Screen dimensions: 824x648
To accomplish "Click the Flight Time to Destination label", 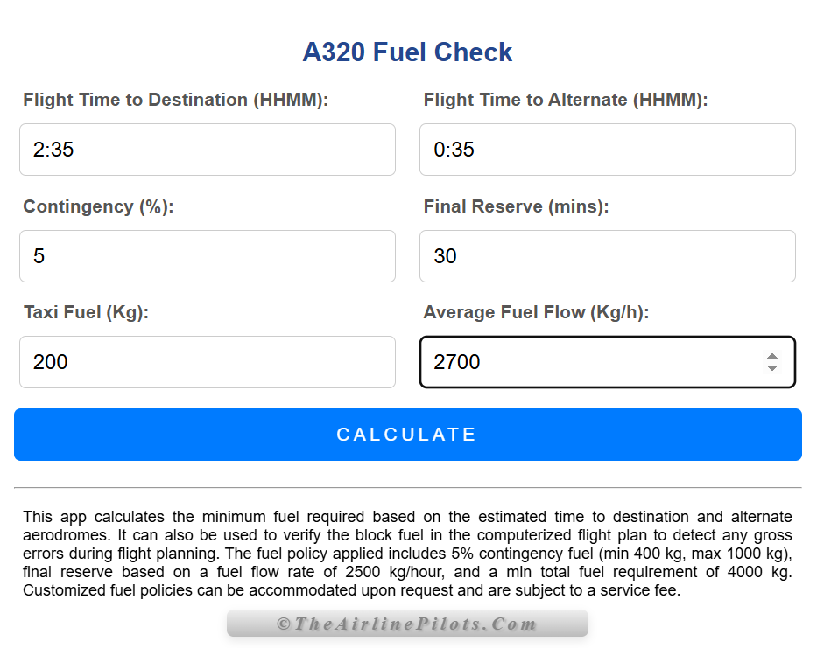I will pos(175,100).
